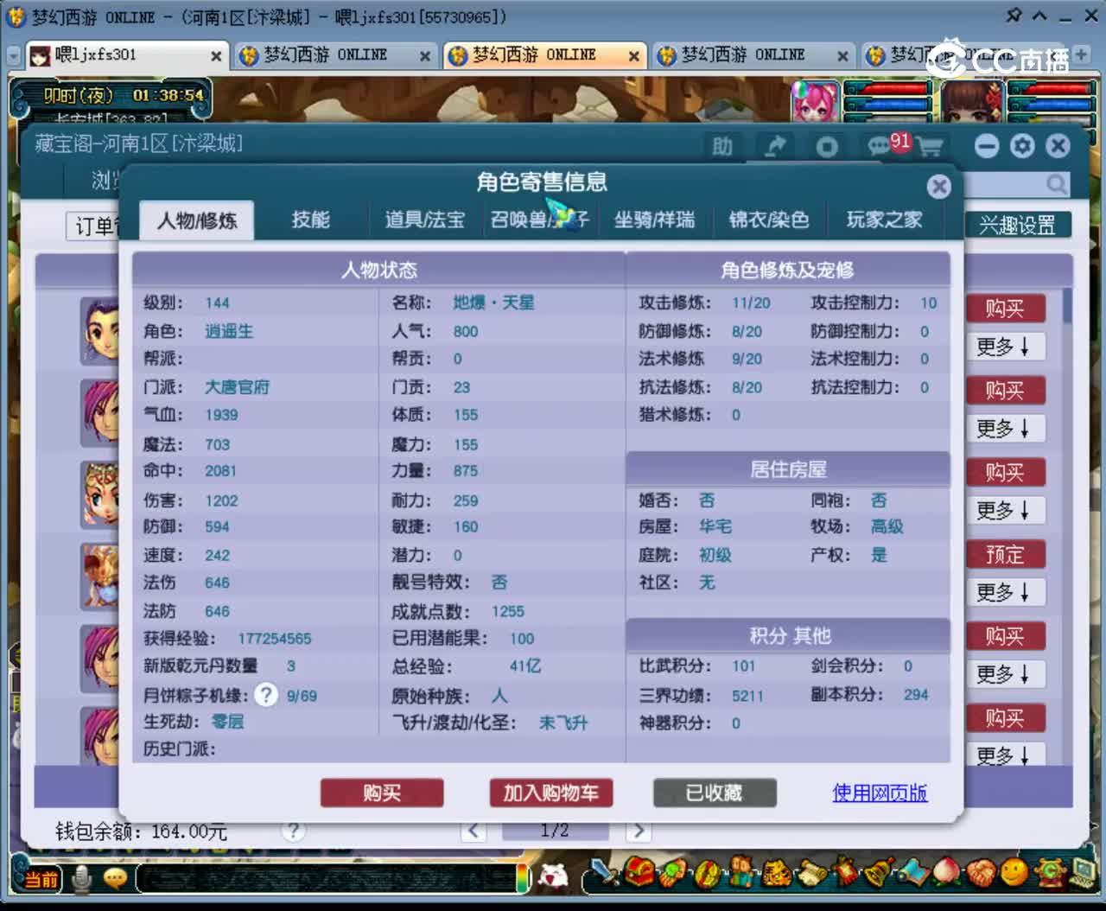Switch to 锦衣/染色 tab
Image resolution: width=1106 pixels, height=911 pixels.
(769, 220)
